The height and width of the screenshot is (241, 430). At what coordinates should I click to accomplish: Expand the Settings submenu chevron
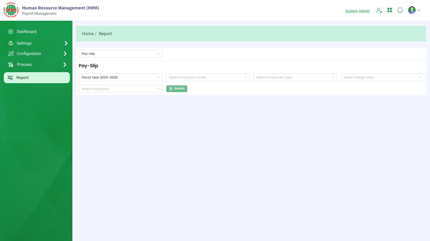pos(66,43)
